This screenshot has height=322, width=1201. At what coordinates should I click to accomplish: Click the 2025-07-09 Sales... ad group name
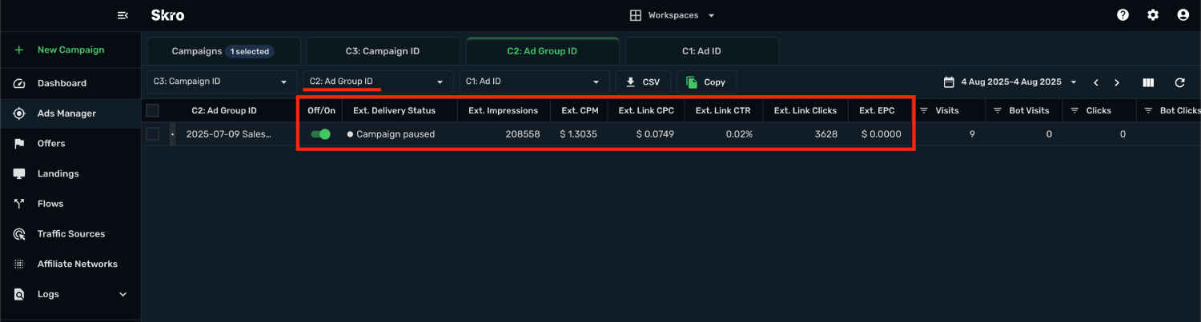coord(229,134)
